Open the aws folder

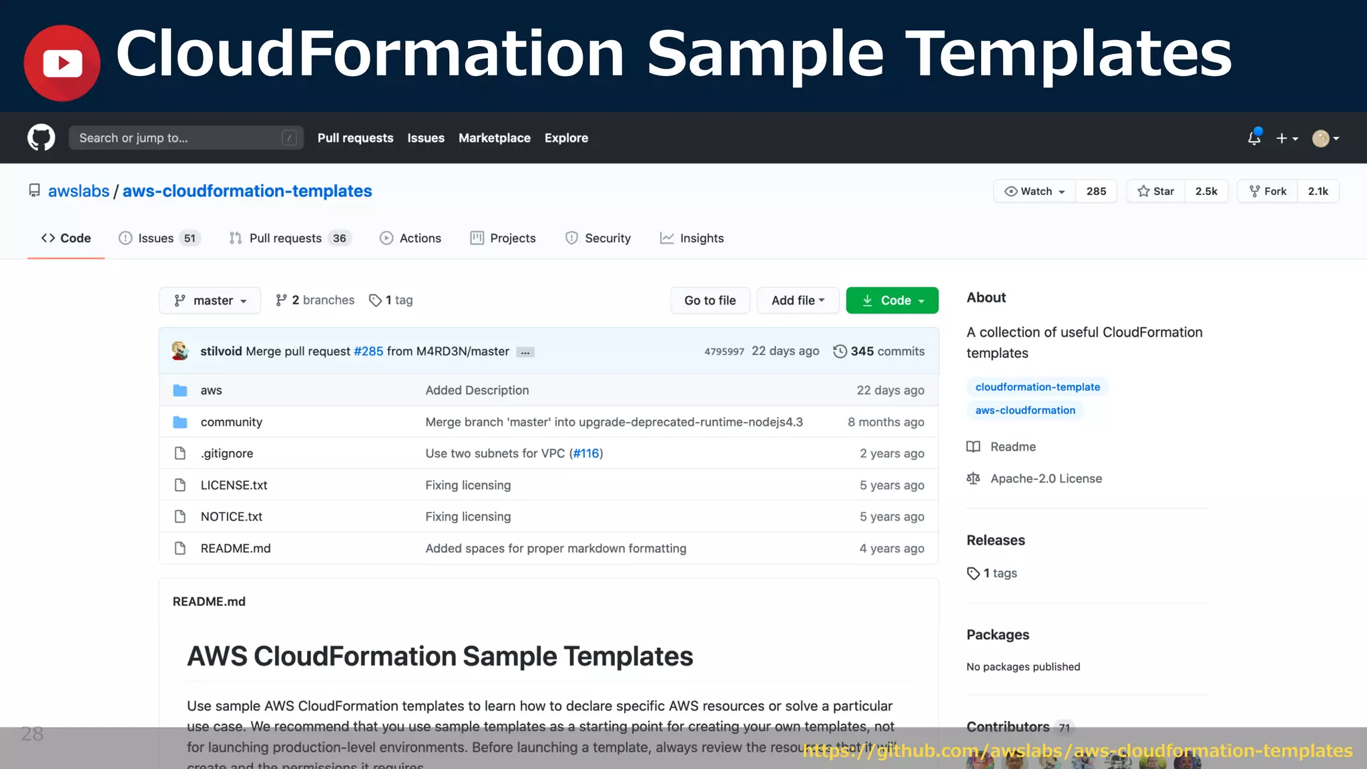pyautogui.click(x=211, y=391)
